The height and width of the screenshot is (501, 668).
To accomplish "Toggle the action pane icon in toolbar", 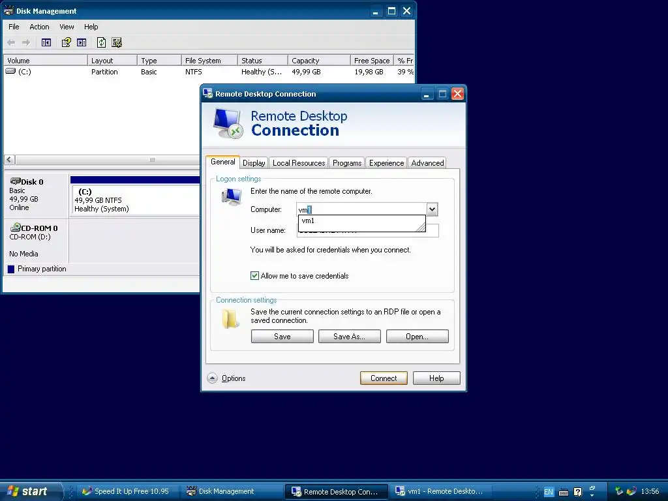I will point(82,42).
